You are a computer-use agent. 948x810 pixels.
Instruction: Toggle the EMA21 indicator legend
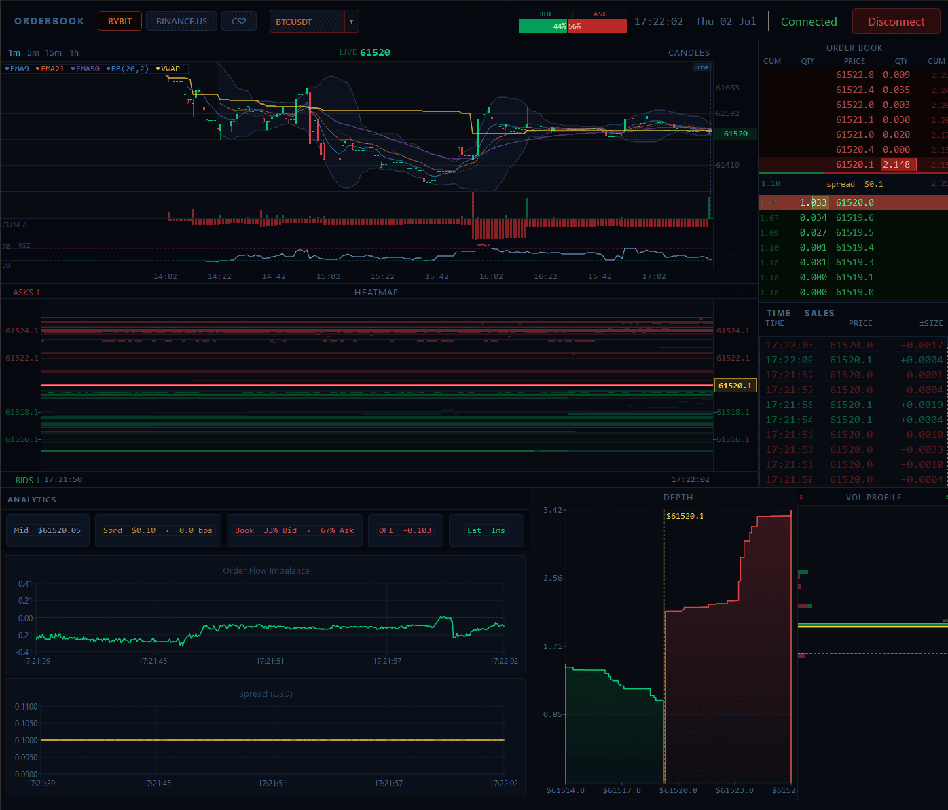(50, 69)
